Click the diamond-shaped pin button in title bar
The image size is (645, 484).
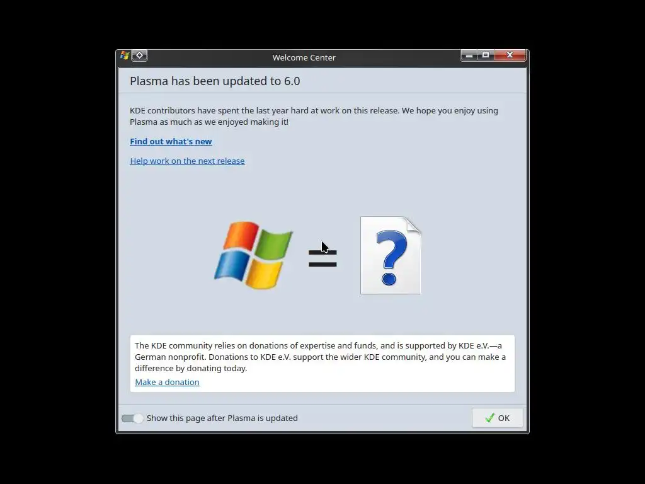point(139,55)
